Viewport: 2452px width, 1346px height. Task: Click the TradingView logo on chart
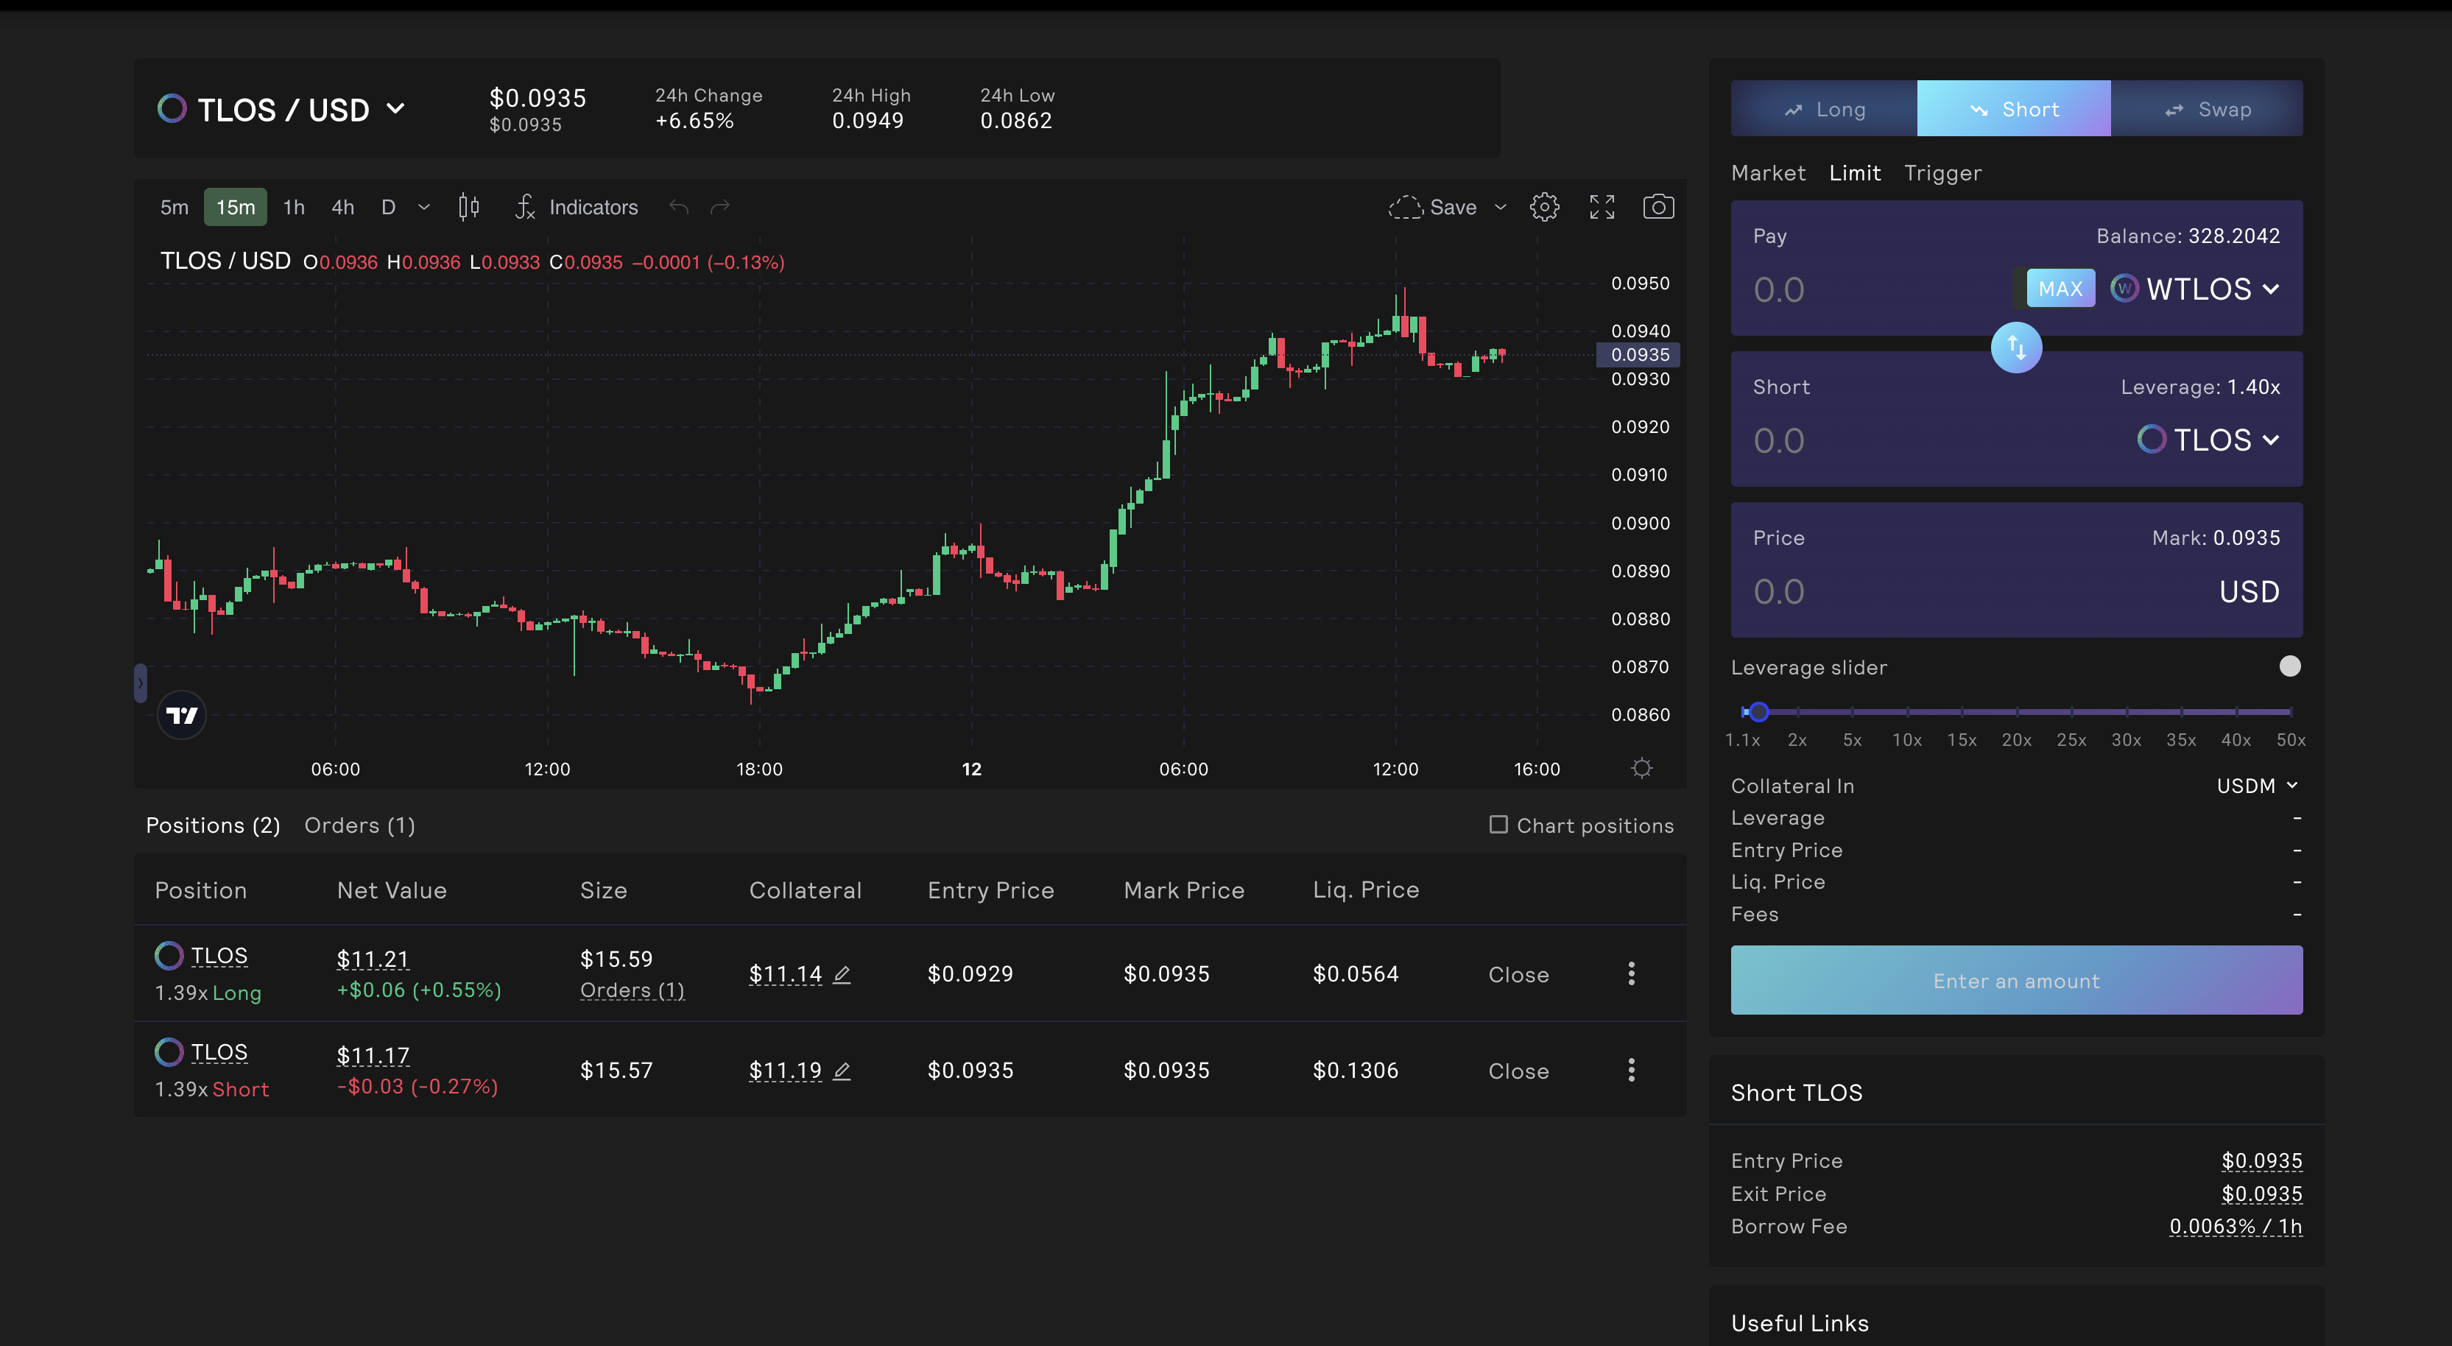point(181,715)
